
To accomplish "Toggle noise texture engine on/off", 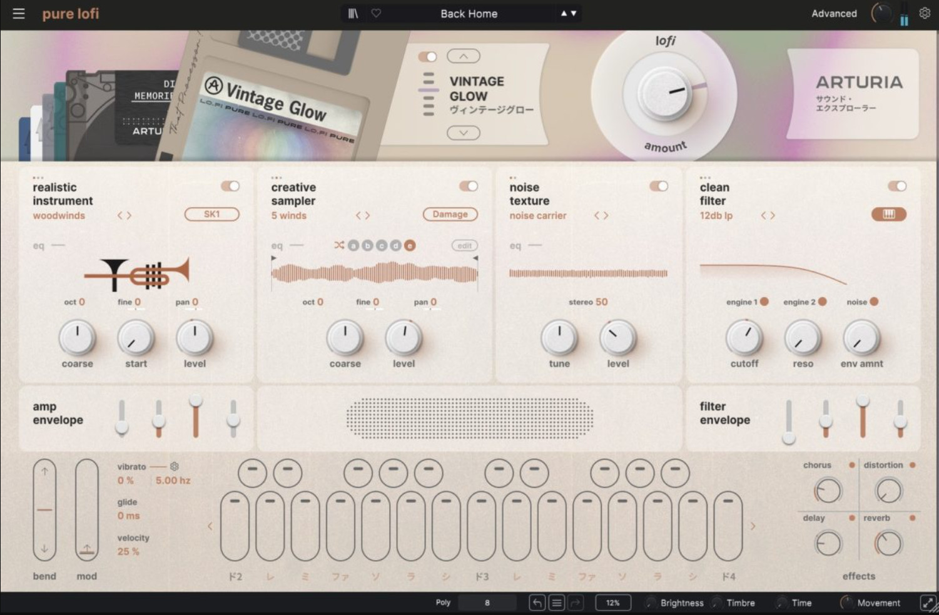I will tap(659, 186).
